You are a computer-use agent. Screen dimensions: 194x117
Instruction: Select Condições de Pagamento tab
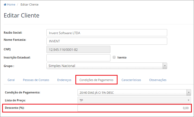pyautogui.click(x=96, y=80)
